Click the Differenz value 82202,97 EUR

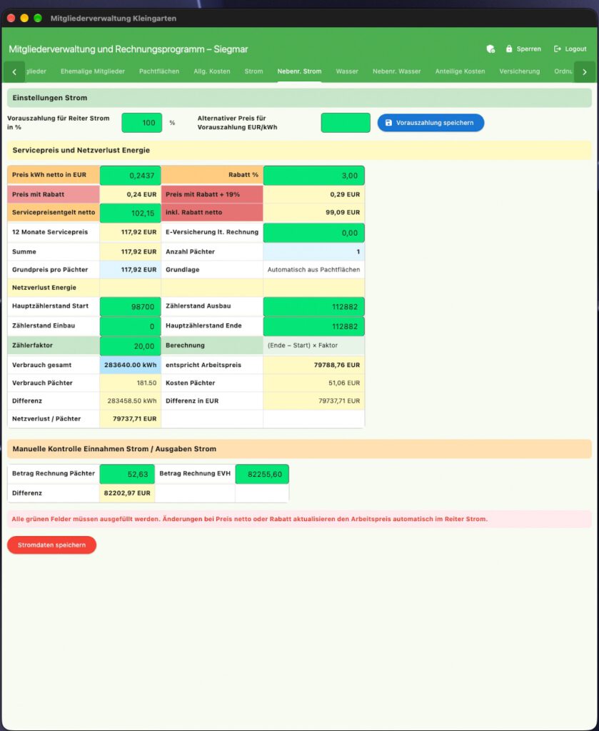point(127,493)
